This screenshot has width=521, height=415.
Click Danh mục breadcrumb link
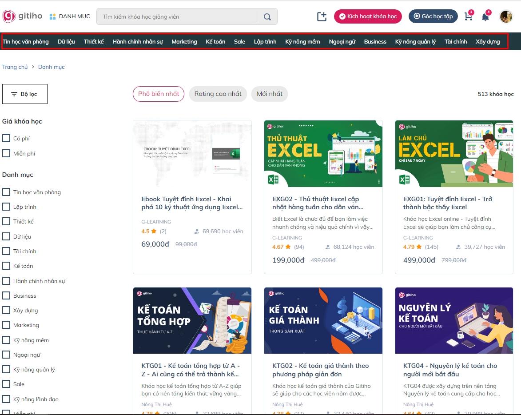(51, 67)
